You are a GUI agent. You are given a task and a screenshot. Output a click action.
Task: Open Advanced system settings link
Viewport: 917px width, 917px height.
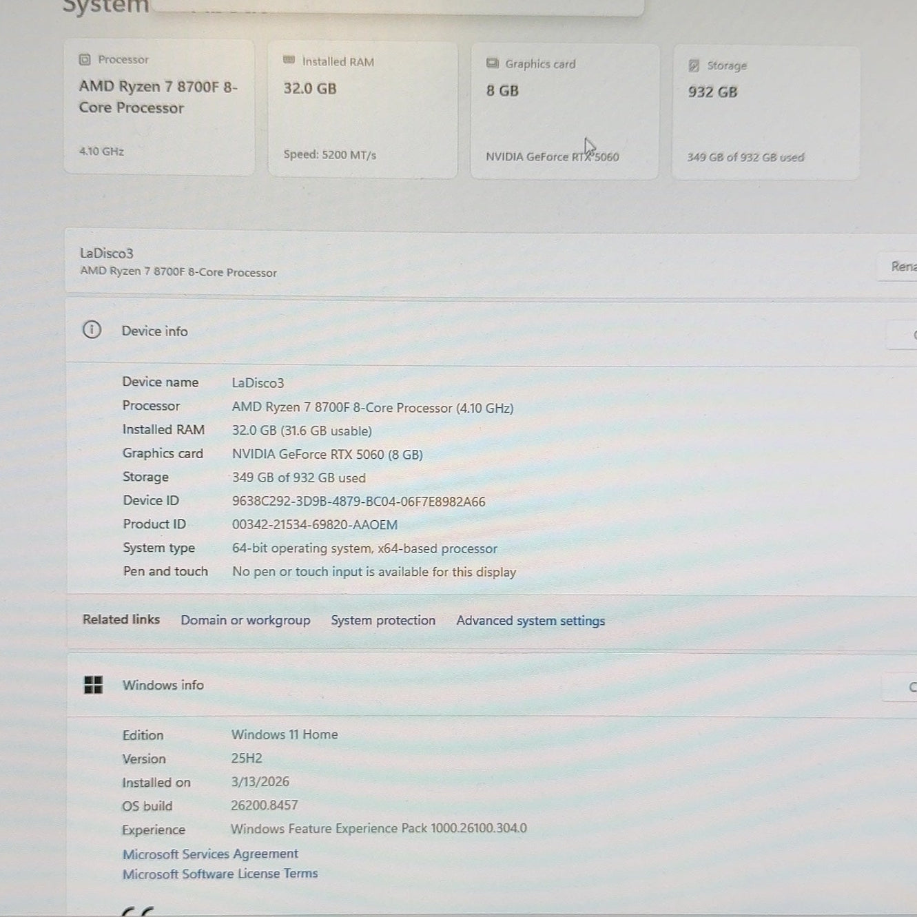pyautogui.click(x=530, y=621)
